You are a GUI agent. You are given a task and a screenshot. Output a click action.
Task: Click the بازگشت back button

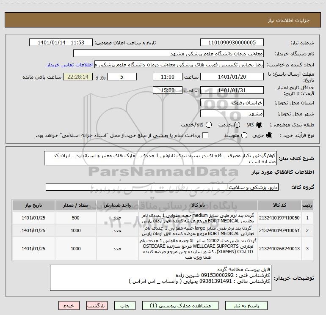point(97,306)
